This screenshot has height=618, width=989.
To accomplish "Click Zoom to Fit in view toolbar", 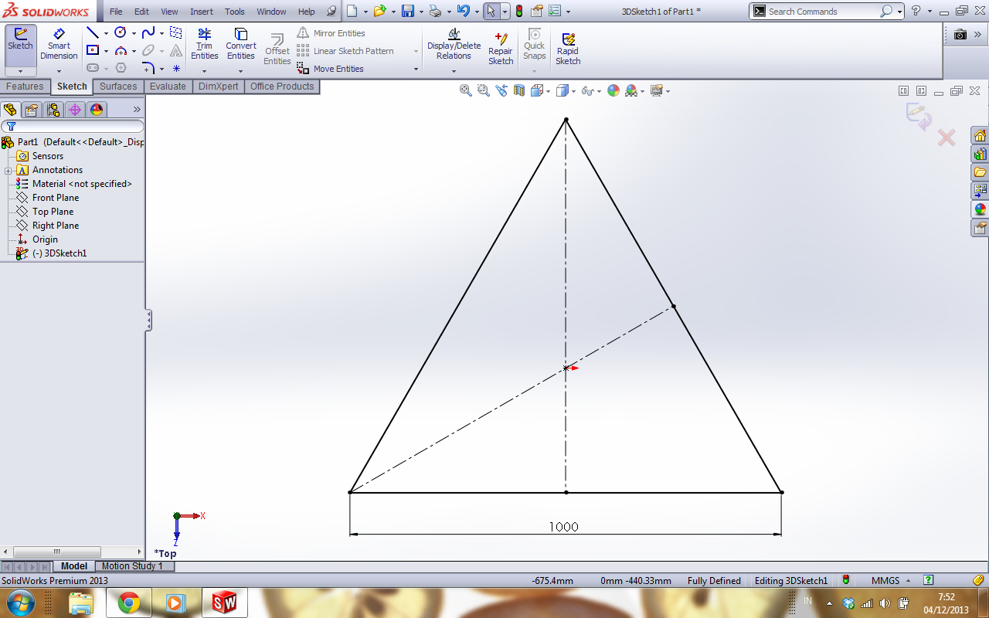I will click(466, 90).
